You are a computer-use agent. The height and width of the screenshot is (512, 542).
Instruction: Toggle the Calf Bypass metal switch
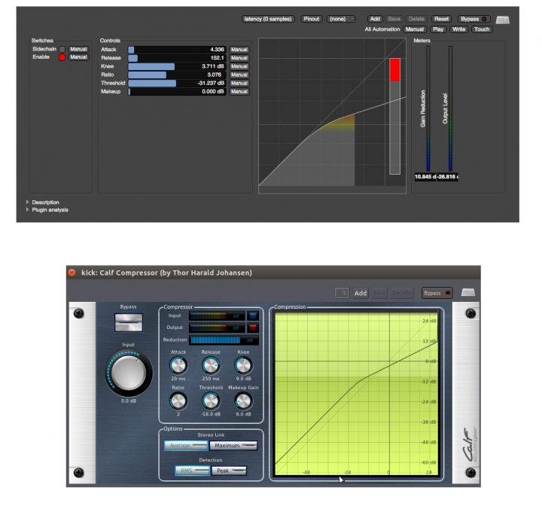[x=129, y=322]
